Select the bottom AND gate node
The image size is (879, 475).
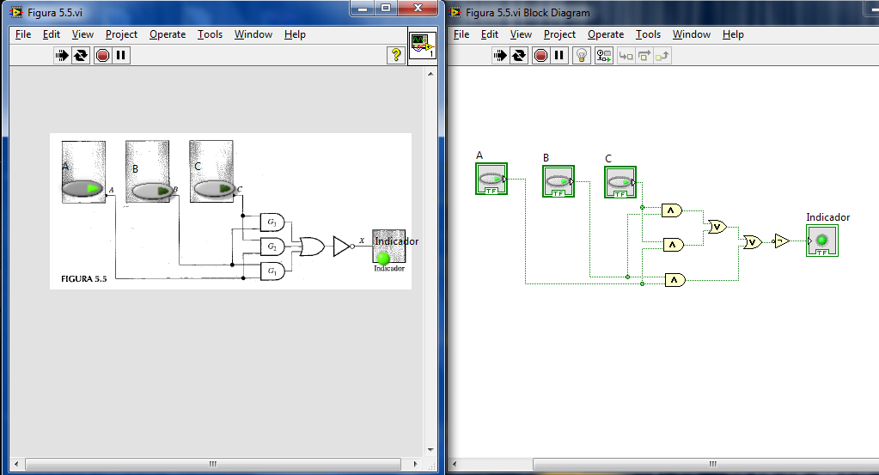click(675, 279)
